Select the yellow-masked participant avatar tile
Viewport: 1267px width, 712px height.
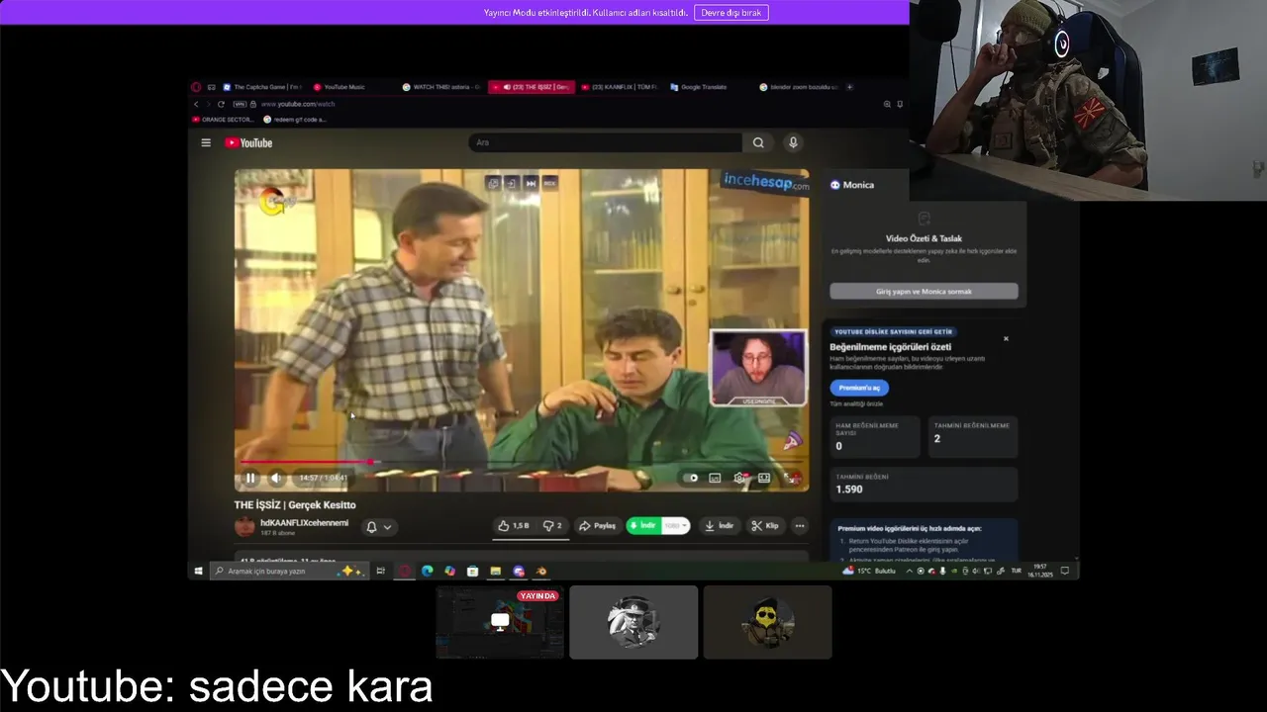tap(767, 622)
